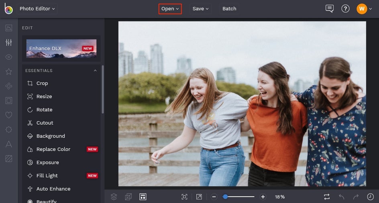Open the Layers panel icon
This screenshot has width=379, height=203.
click(x=114, y=197)
